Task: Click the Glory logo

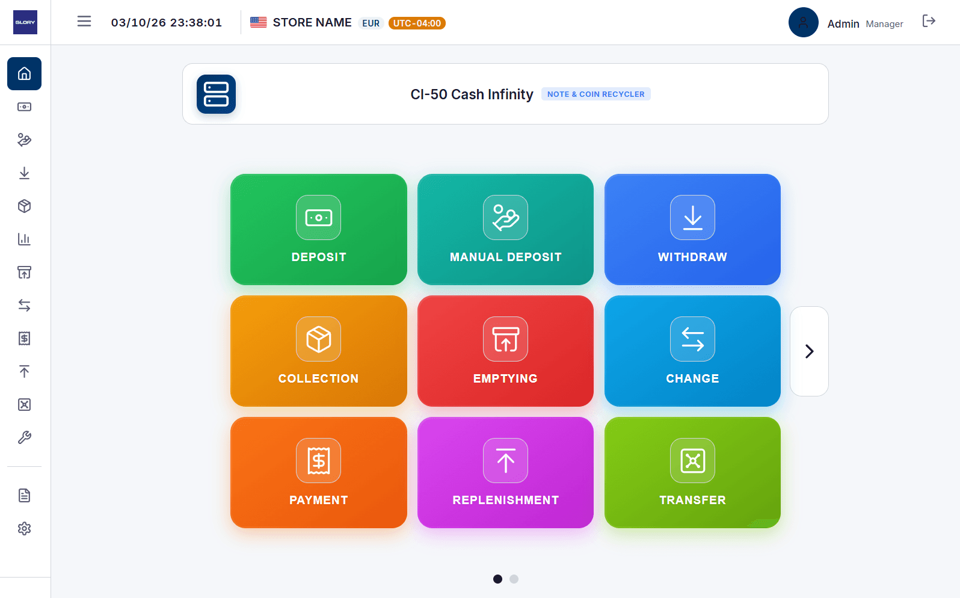Action: 25,22
